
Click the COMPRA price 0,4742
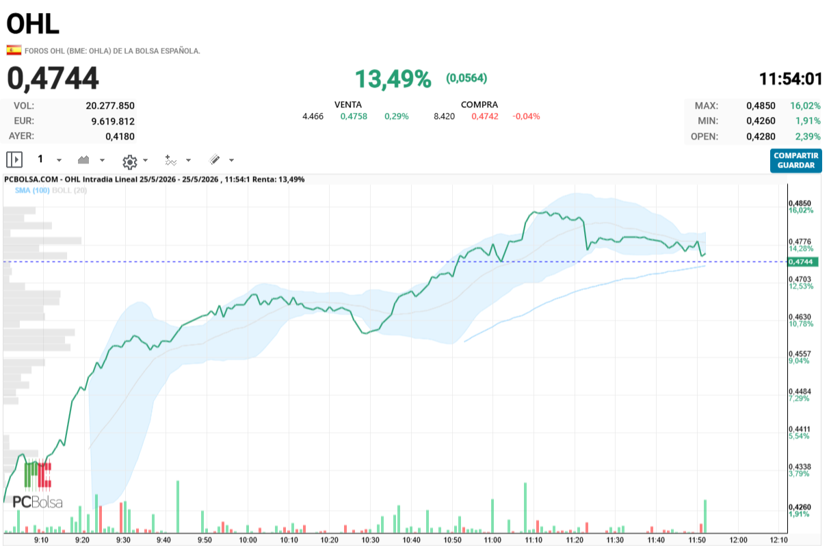(x=485, y=116)
